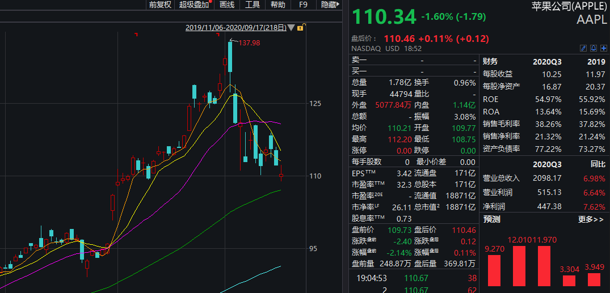Viewport: 610px width, 293px height.
Task: Click the 买一 bid row label
Action: pyautogui.click(x=359, y=71)
